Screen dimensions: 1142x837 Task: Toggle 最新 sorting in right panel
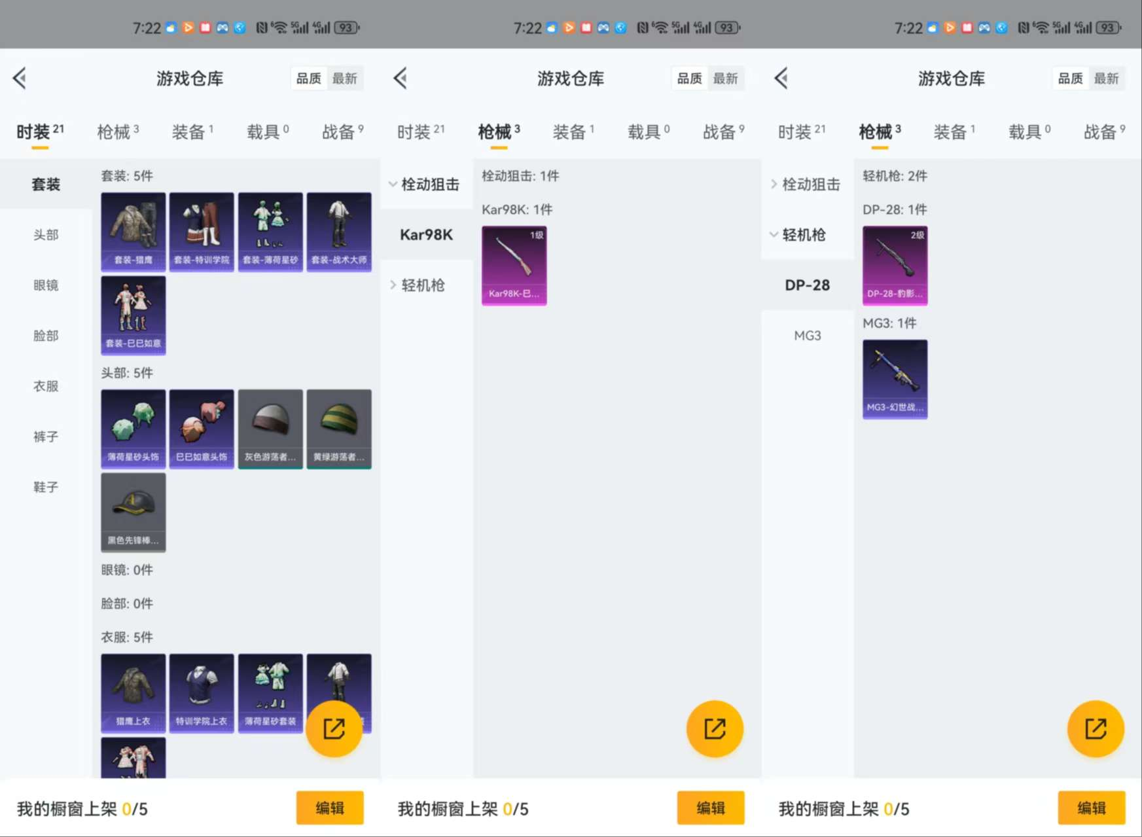point(1106,79)
